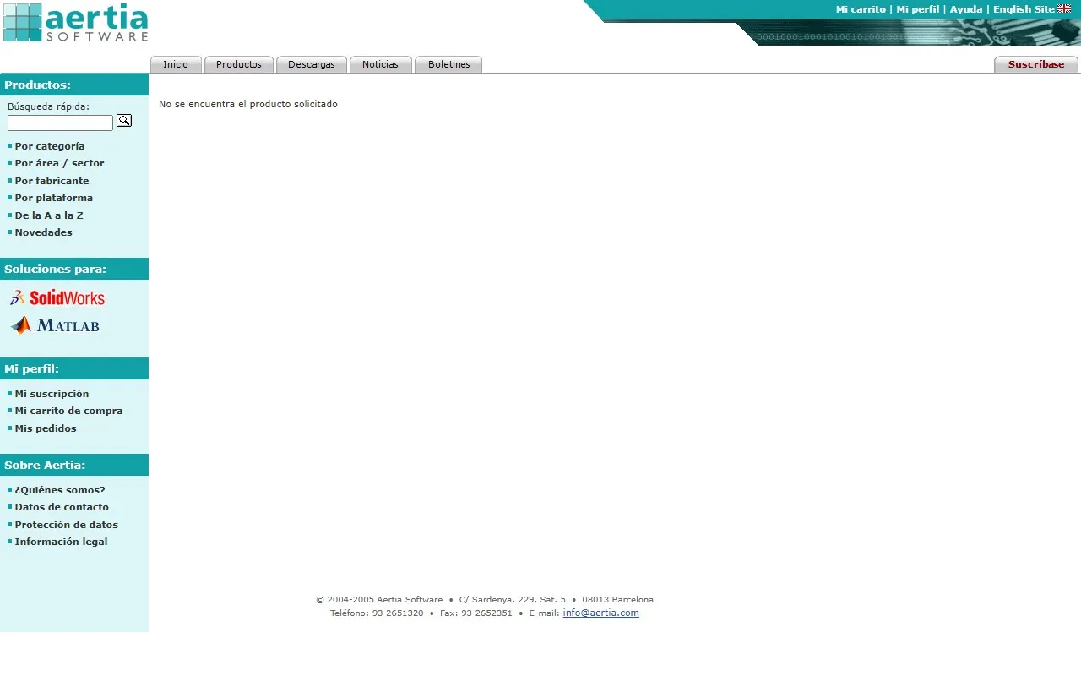Click the quick search magnifier icon
Screen dimensions: 1081x676
pyautogui.click(x=124, y=121)
